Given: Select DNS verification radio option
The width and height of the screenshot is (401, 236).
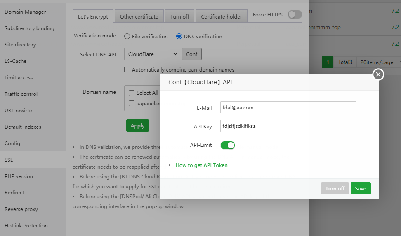Looking at the screenshot, I should pos(179,36).
